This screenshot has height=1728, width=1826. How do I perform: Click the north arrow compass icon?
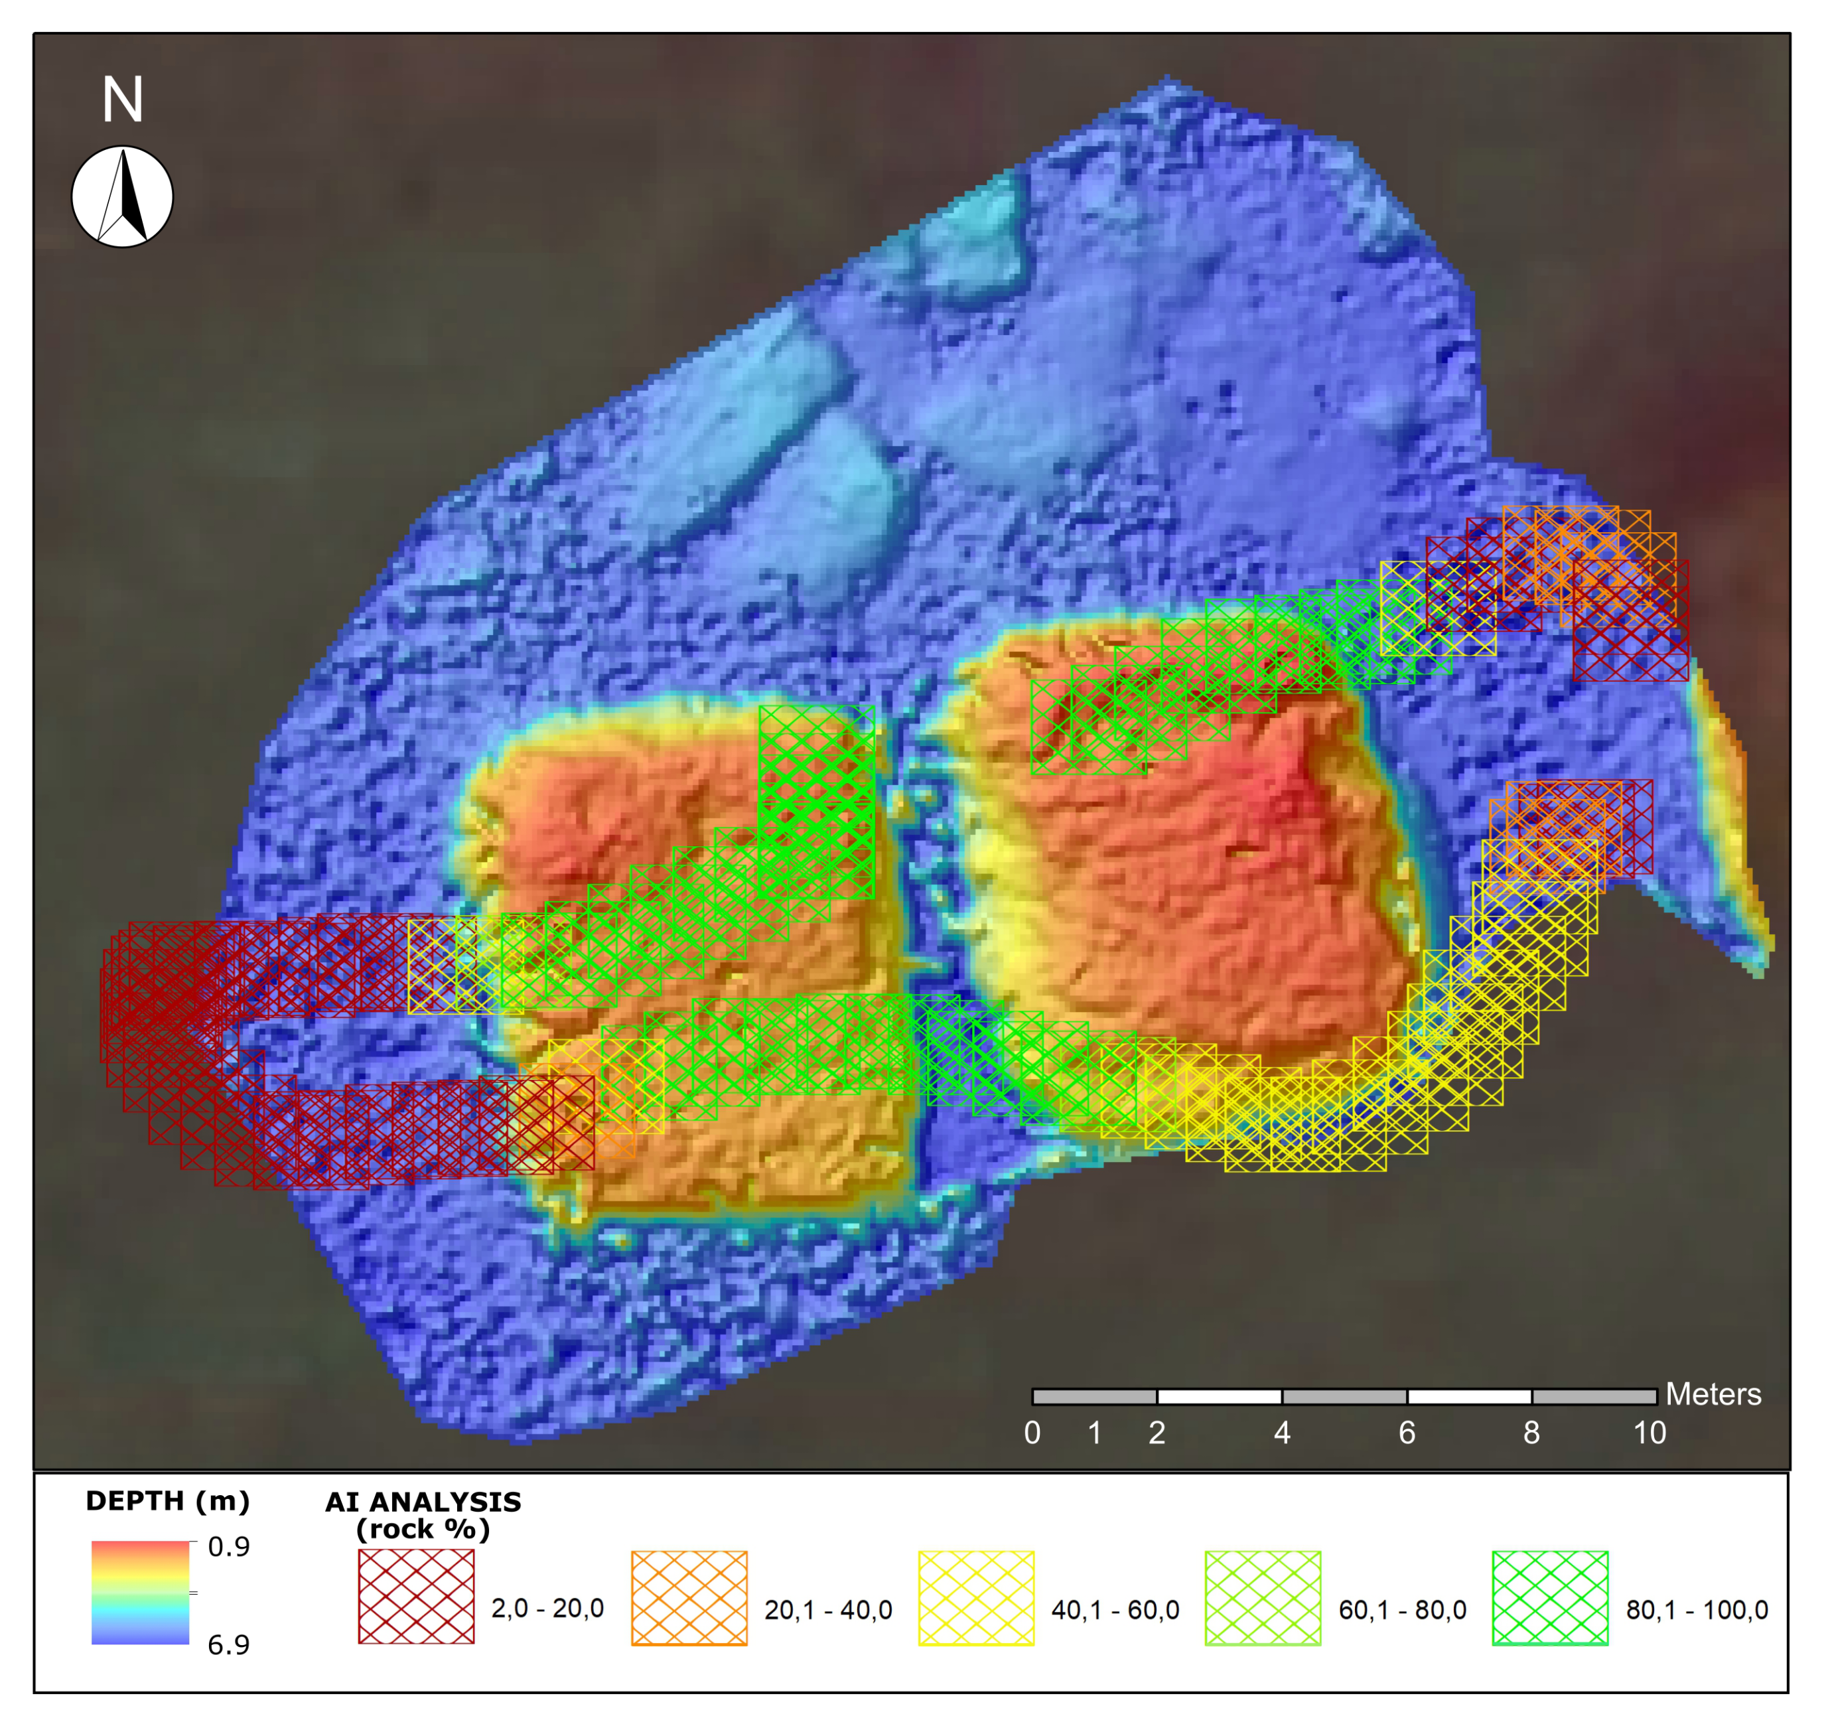pyautogui.click(x=123, y=196)
